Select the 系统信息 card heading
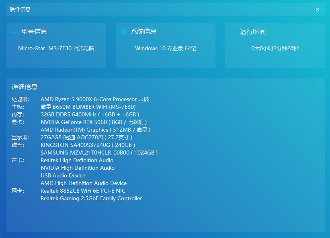Viewport: 330px width, 238px height. pos(143,32)
